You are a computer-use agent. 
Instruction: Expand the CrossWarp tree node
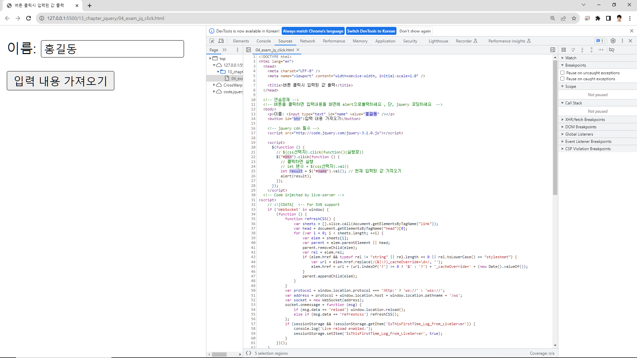(214, 85)
